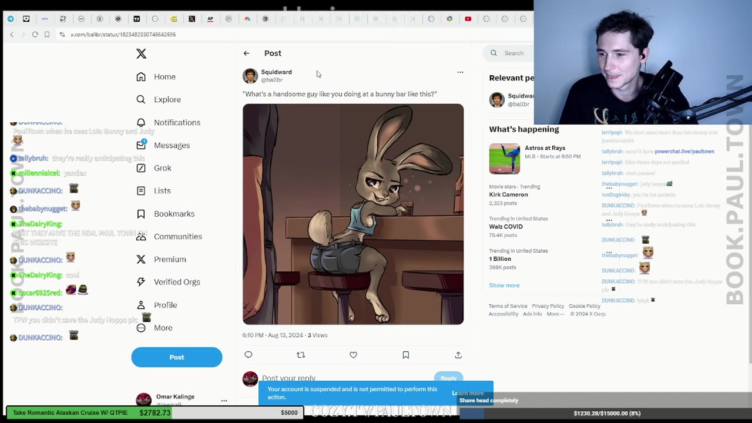Viewport: 752px width, 423px height.
Task: Click @ballbr handle in Relevant people
Action: click(x=519, y=104)
